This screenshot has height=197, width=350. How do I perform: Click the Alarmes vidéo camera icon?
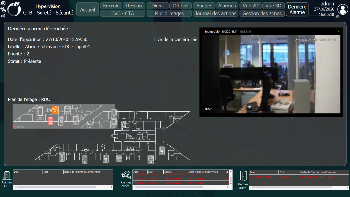(126, 175)
